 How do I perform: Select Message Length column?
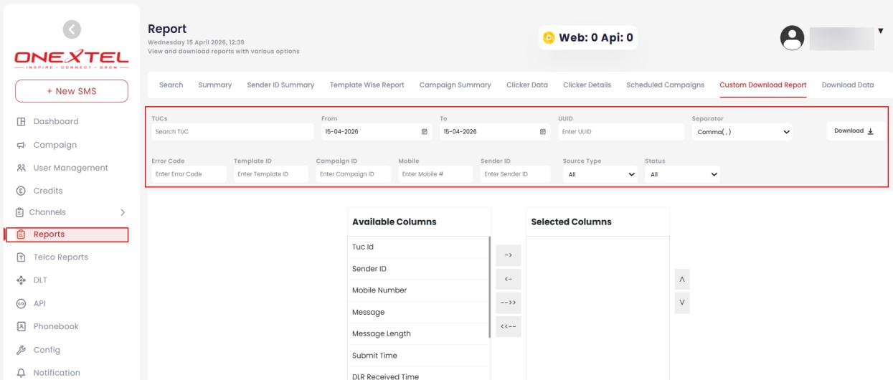[417, 334]
